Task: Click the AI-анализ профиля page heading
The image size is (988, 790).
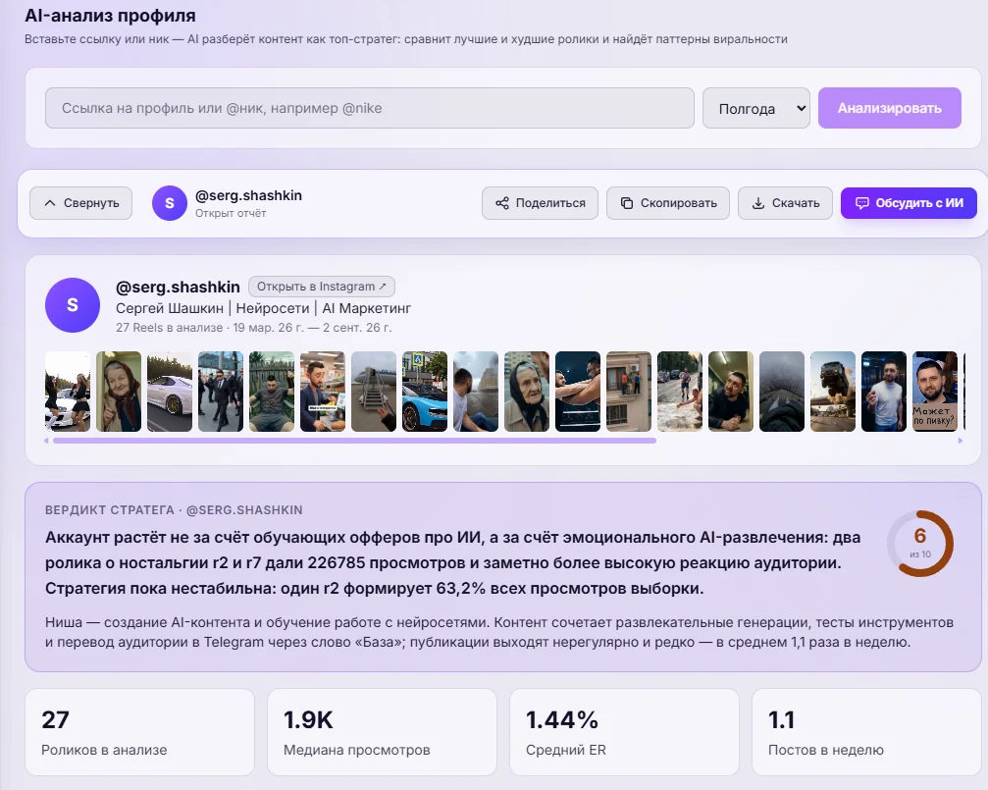Action: (x=110, y=15)
